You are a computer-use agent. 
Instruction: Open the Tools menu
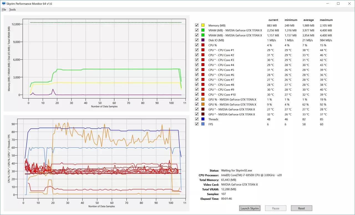tap(12, 9)
